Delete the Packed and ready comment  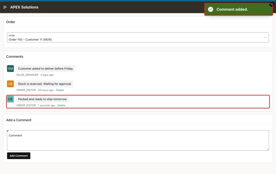tap(61, 105)
